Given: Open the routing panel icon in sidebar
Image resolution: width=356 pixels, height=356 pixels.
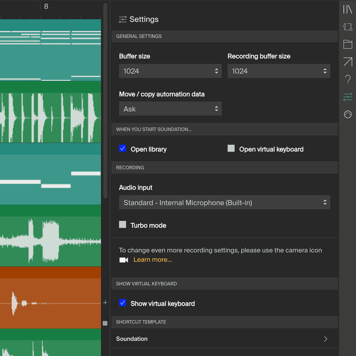Looking at the screenshot, I should (348, 27).
